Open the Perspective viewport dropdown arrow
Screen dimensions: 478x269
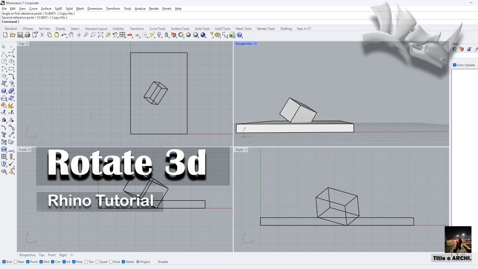(256, 44)
